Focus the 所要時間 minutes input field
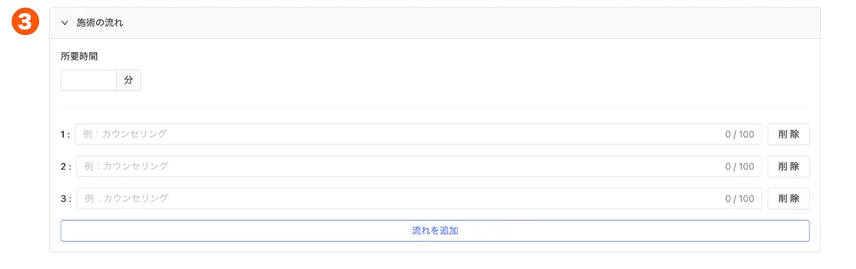The height and width of the screenshot is (269, 856). [x=88, y=80]
